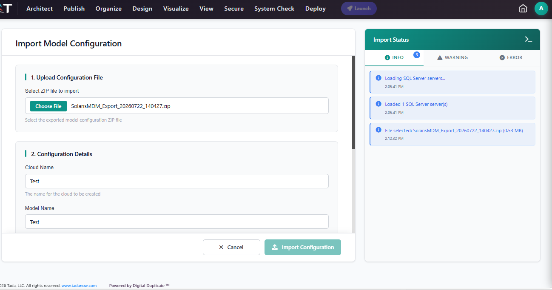Click 'Powered by Digital Duplicate' footer text
Screen dimensions: 552x290
pyautogui.click(x=139, y=286)
